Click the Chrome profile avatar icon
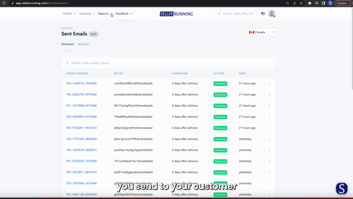 330,3
